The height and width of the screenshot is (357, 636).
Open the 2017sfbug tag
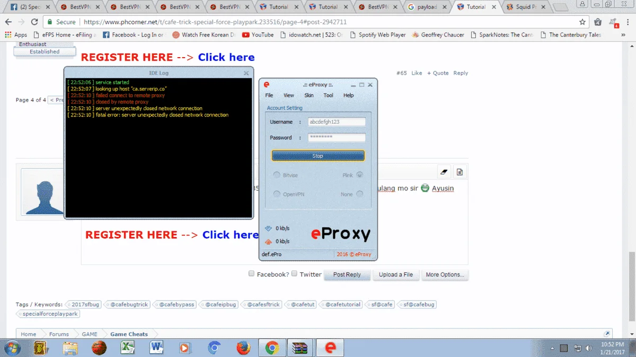point(83,305)
